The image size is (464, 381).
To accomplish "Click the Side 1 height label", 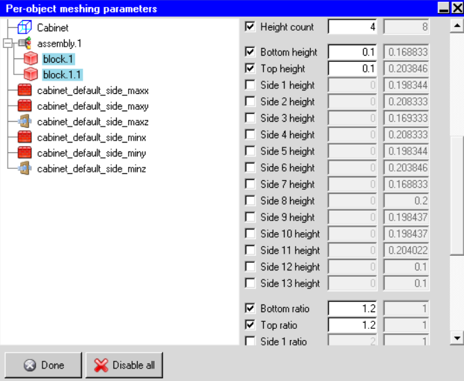I will (287, 86).
